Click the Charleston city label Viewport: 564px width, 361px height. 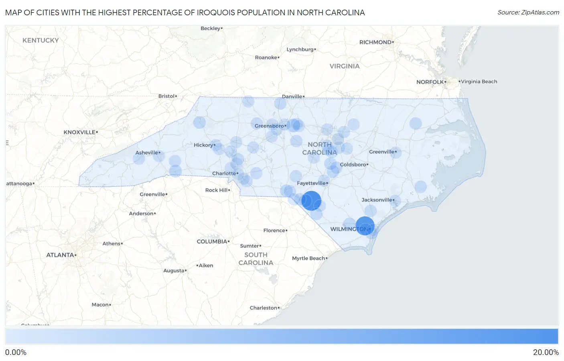[x=264, y=308]
